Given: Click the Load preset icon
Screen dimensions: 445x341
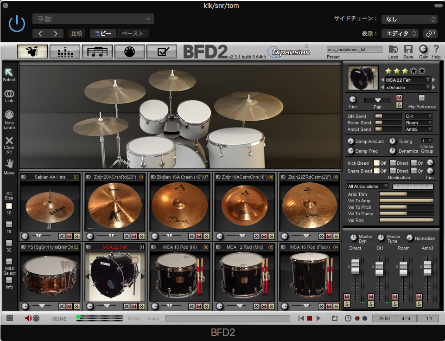Looking at the screenshot, I should 393,50.
